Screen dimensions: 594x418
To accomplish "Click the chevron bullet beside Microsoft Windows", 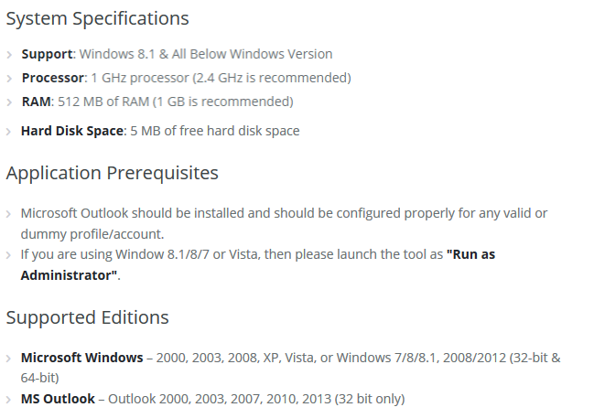I will click(9, 359).
